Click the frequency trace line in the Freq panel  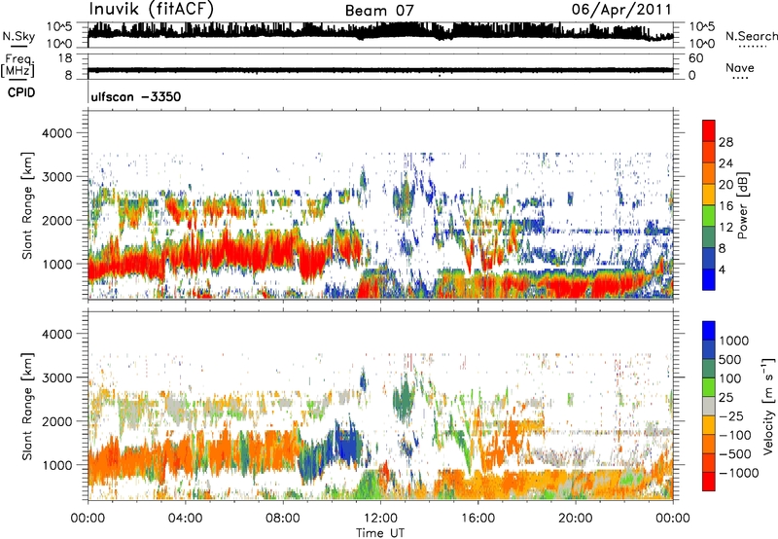coord(380,70)
